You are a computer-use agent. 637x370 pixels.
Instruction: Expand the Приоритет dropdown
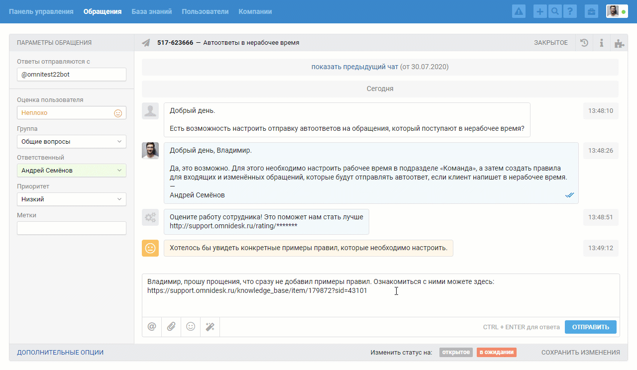coord(72,199)
